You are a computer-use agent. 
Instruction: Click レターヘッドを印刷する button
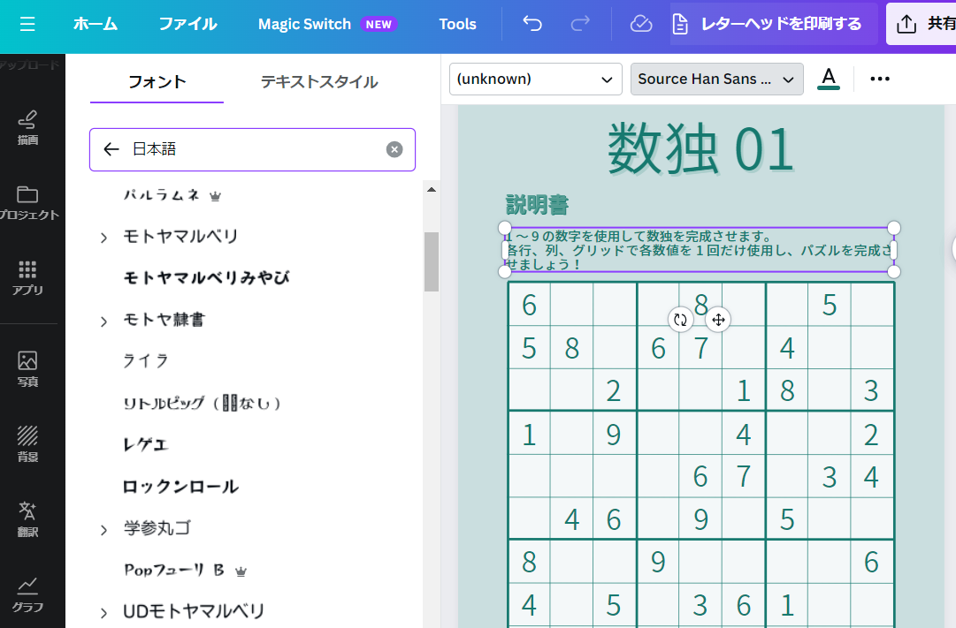[773, 24]
